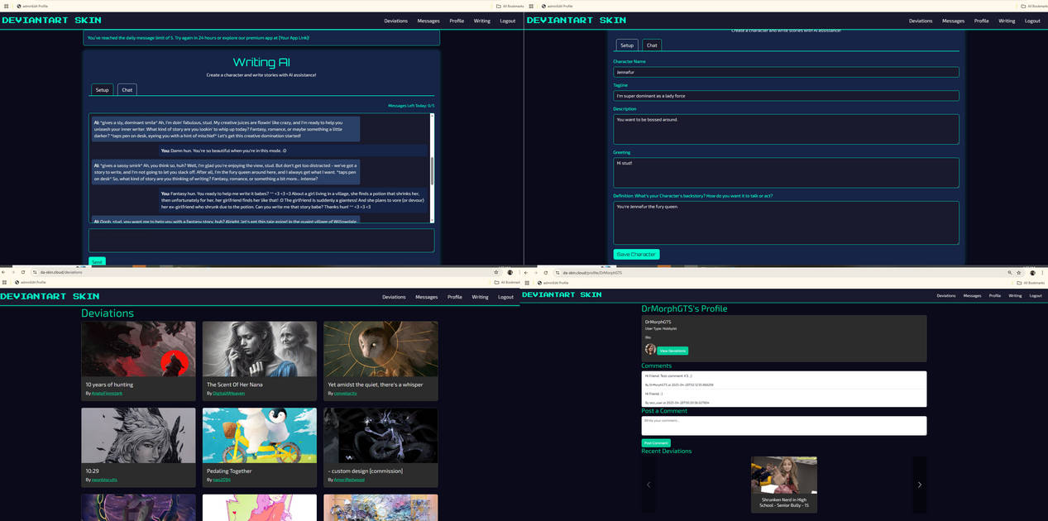Click the Tagline field
This screenshot has width=1048, height=521.
pyautogui.click(x=786, y=96)
